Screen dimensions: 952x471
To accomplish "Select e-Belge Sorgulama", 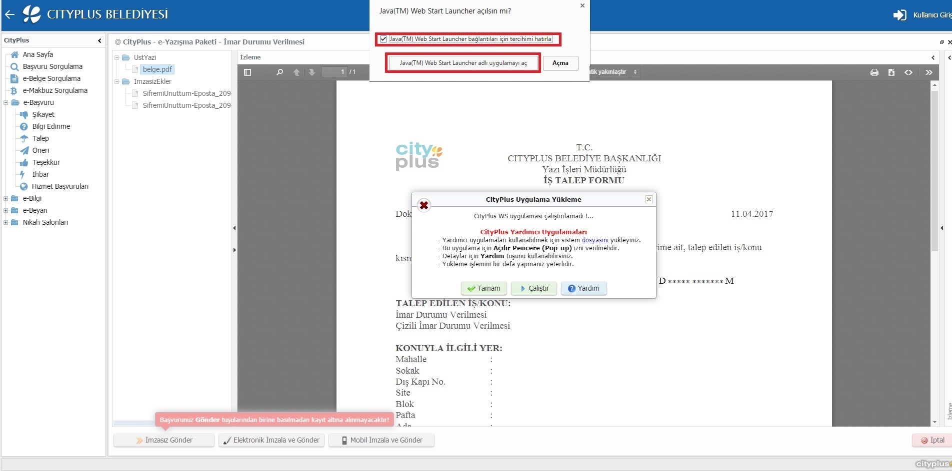I will (51, 78).
